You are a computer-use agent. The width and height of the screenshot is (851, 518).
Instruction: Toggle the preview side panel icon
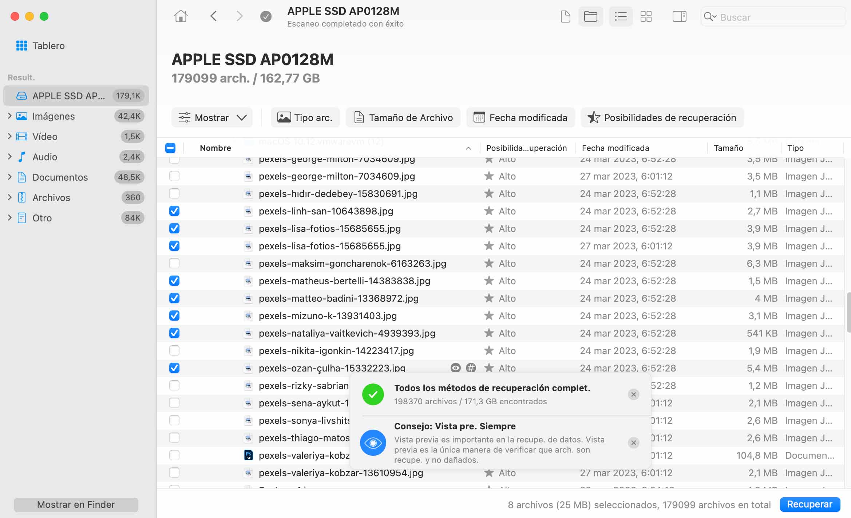point(679,16)
